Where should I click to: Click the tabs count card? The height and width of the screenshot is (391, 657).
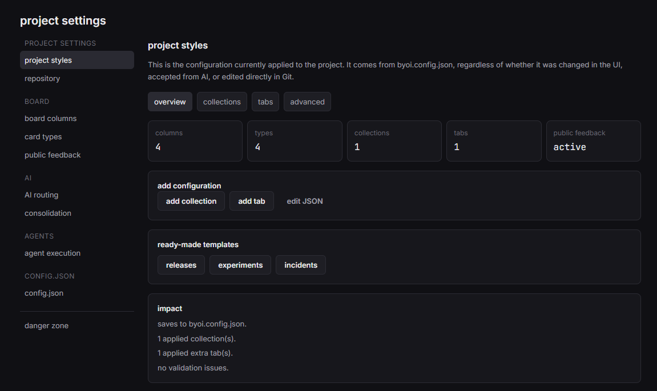(494, 141)
